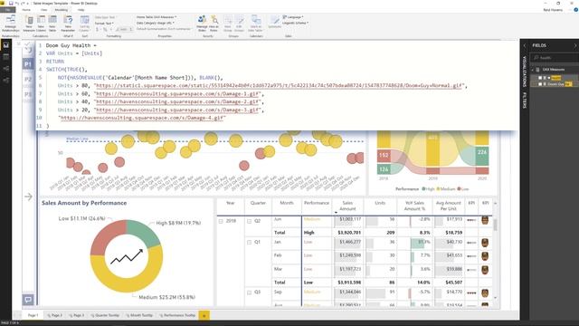
Task: Click the save icon in title bar
Action: (x=11, y=4)
